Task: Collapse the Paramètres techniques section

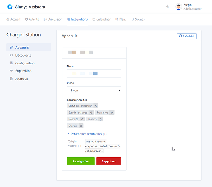Action: [87, 134]
